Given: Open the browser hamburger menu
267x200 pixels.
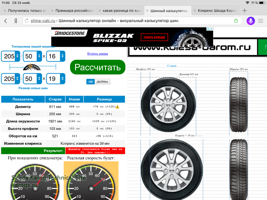Looking at the screenshot, I should (261, 21).
